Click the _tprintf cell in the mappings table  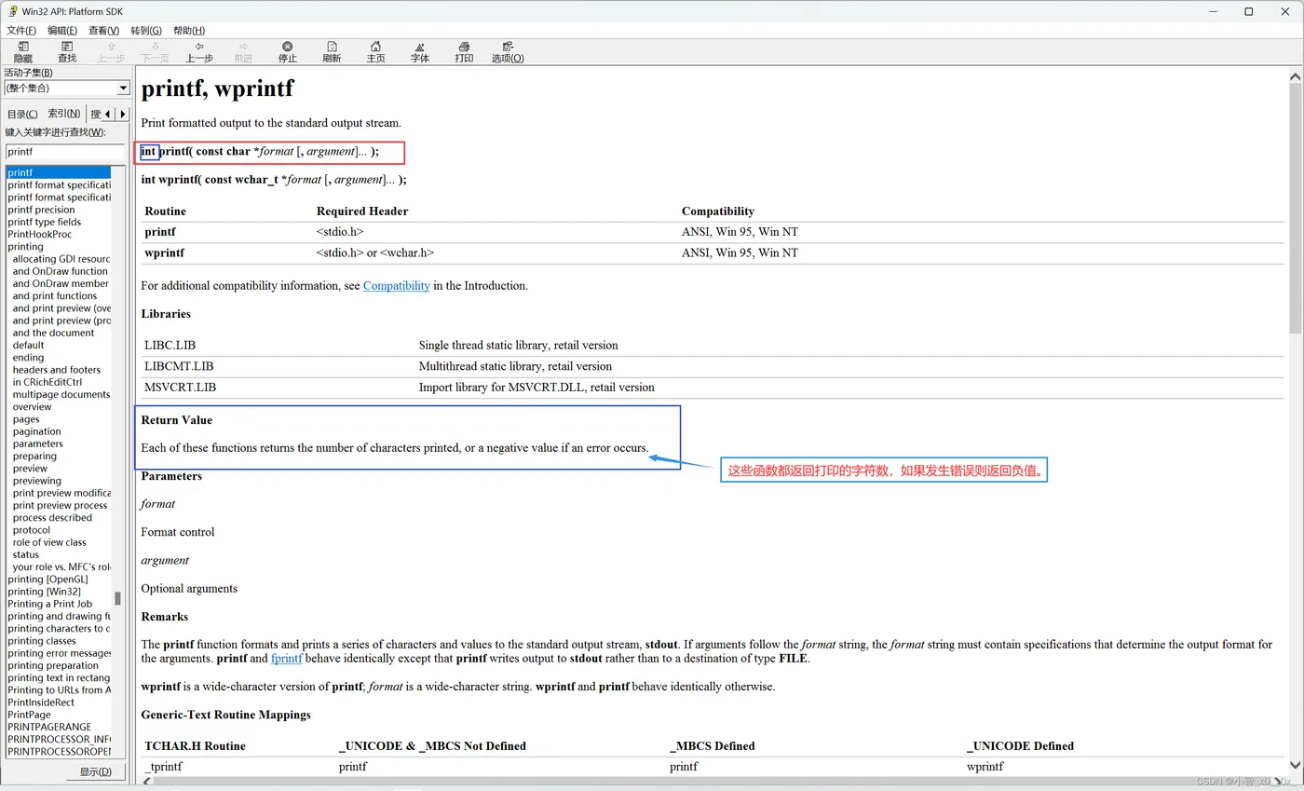(x=163, y=767)
